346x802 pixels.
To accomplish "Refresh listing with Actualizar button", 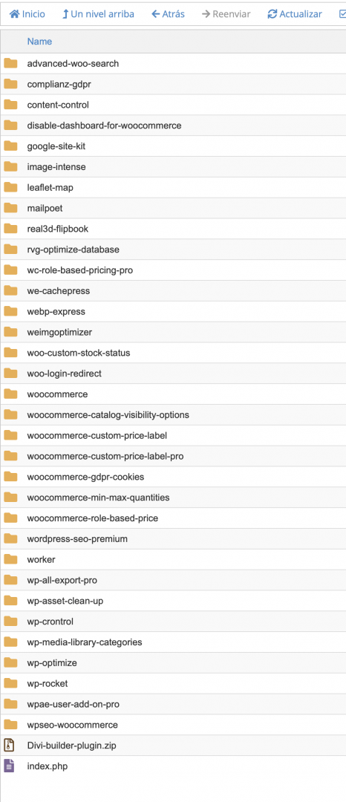I will click(x=295, y=14).
